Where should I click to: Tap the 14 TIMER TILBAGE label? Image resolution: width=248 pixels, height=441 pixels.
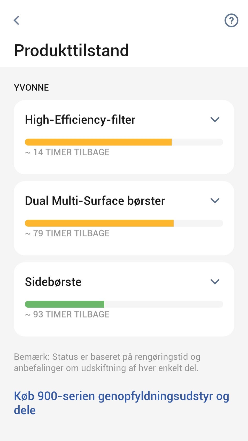67,152
